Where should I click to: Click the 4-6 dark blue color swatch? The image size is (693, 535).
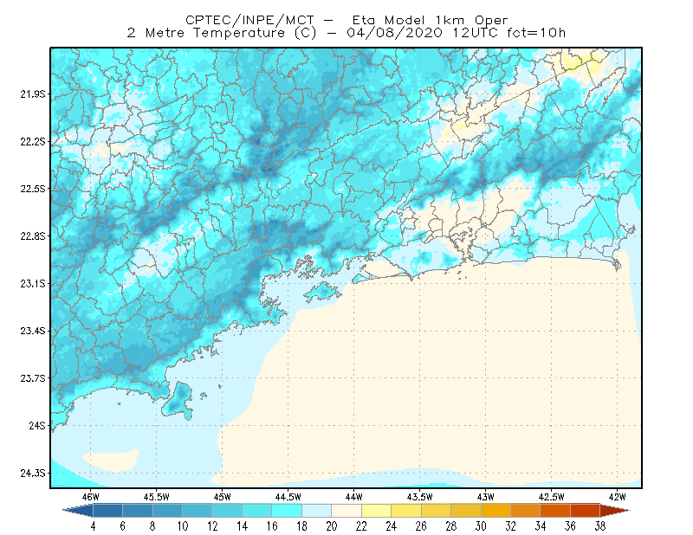(x=107, y=511)
